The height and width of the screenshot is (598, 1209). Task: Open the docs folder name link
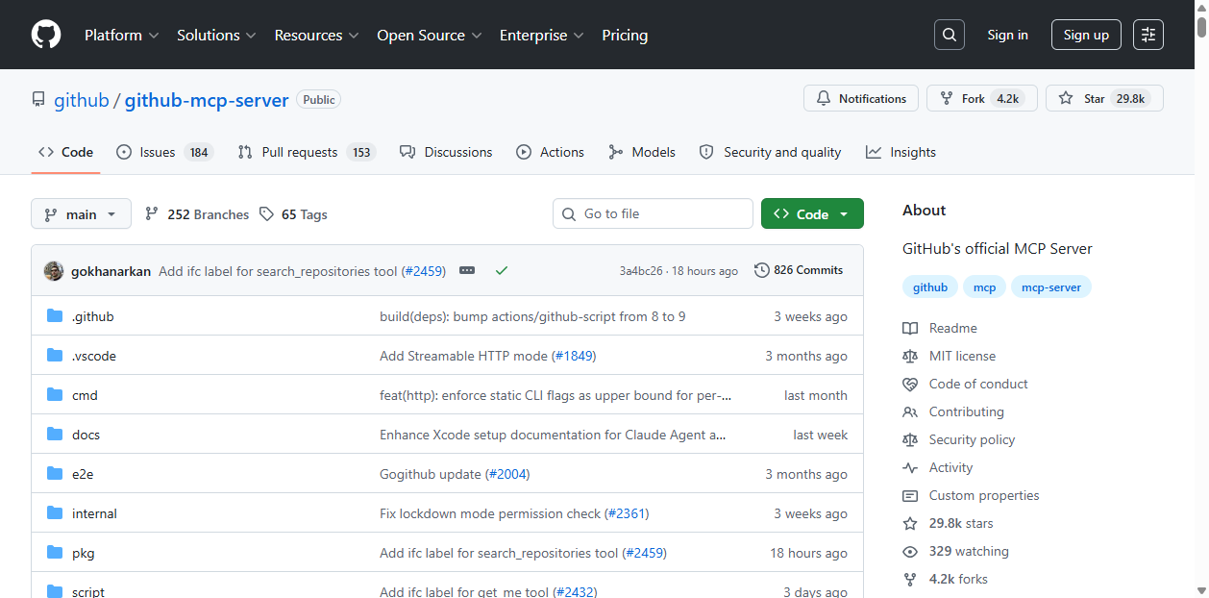pyautogui.click(x=86, y=435)
